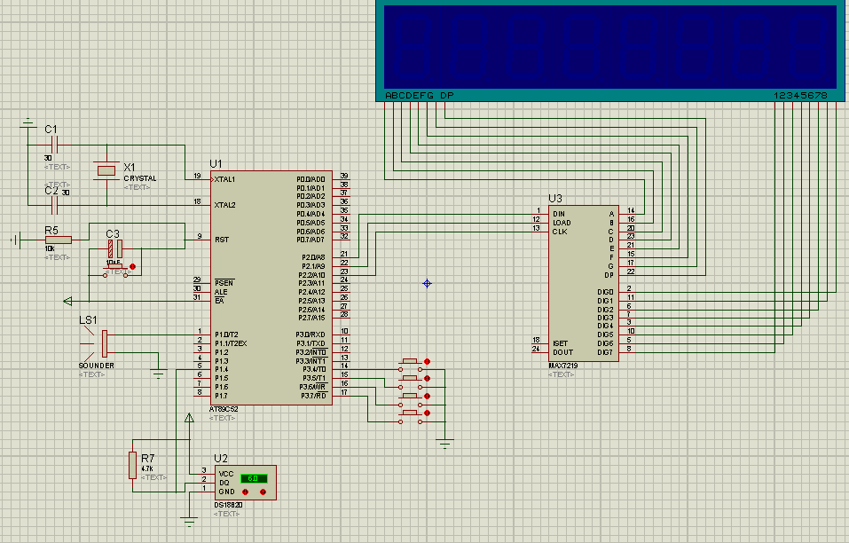Click the ABCDEFG DP pin label on display
Image resolution: width=849 pixels, height=543 pixels.
tap(420, 95)
